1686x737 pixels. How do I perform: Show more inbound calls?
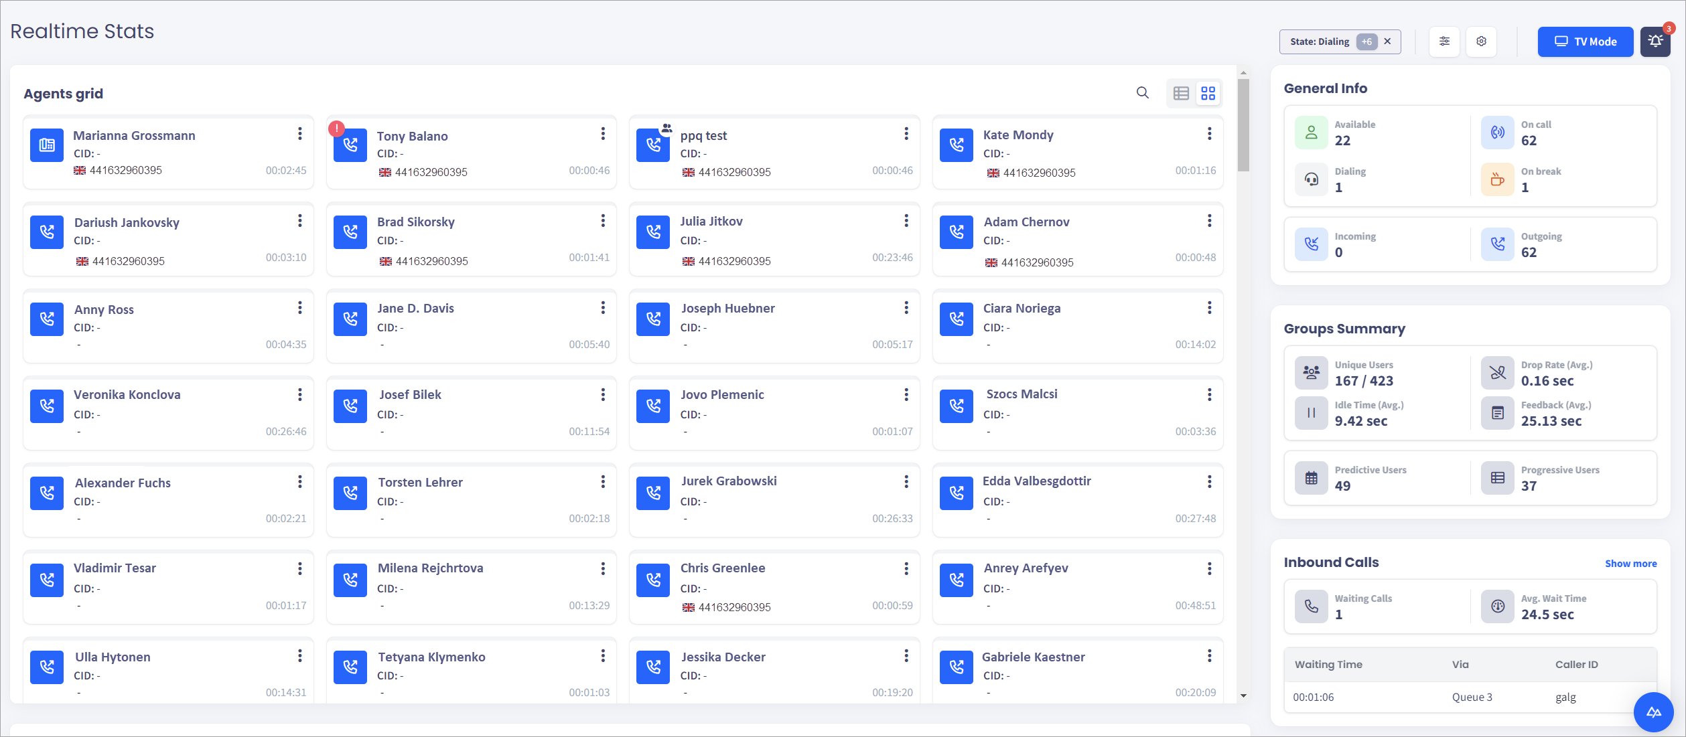pos(1630,564)
